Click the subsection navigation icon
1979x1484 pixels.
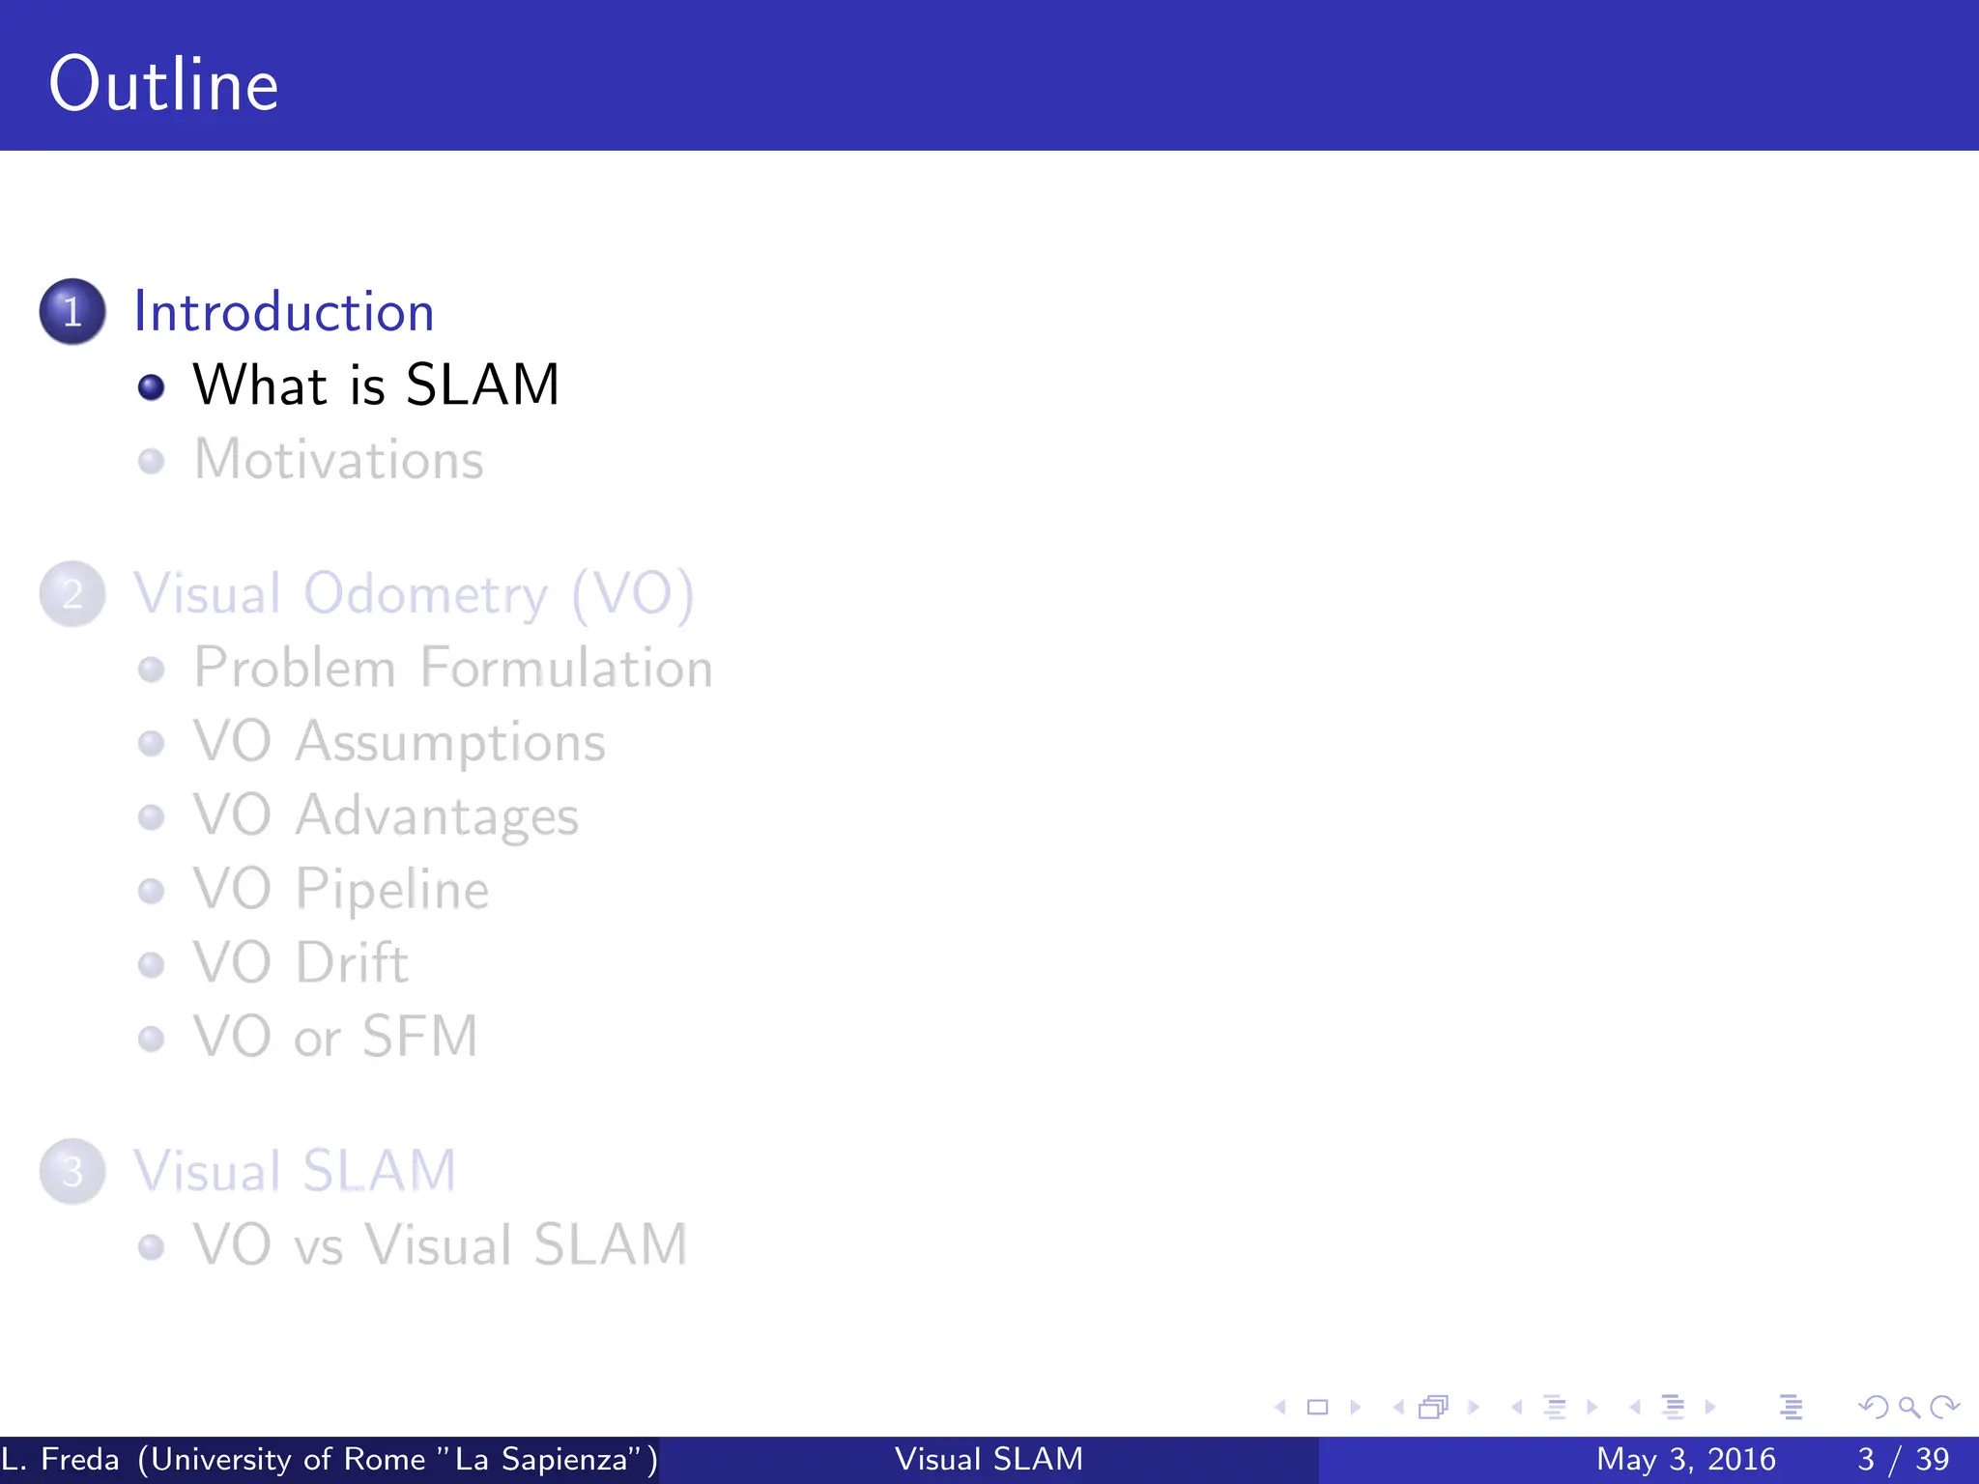pos(1555,1408)
